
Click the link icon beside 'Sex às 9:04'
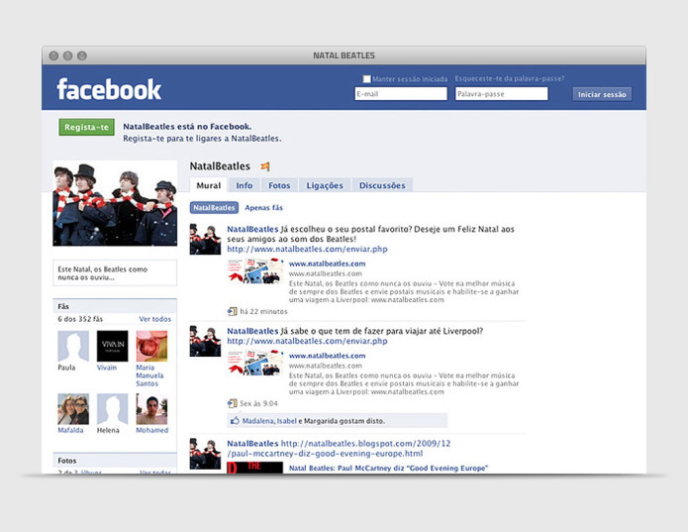click(x=233, y=403)
